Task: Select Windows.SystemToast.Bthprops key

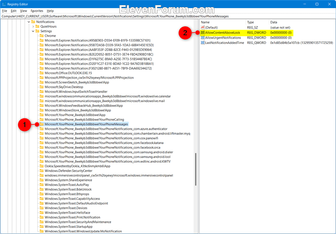Action: pos(67,194)
